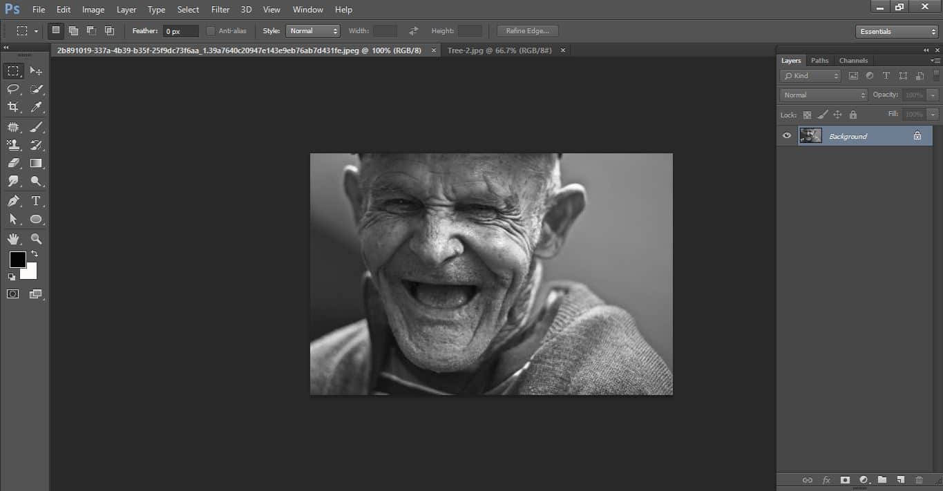943x491 pixels.
Task: Click the foreground color swatch
Action: click(x=17, y=260)
